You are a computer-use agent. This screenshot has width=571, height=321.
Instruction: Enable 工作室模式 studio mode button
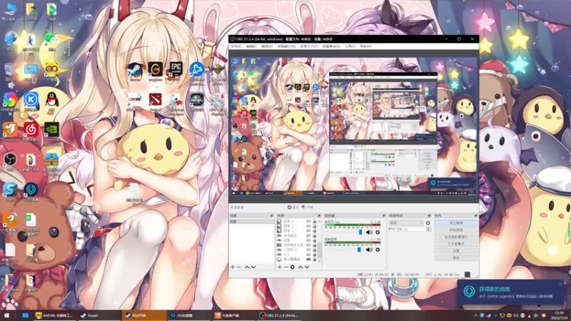pos(456,244)
